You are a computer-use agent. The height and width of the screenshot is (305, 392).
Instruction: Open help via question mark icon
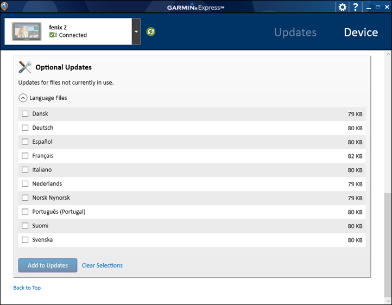pyautogui.click(x=355, y=7)
